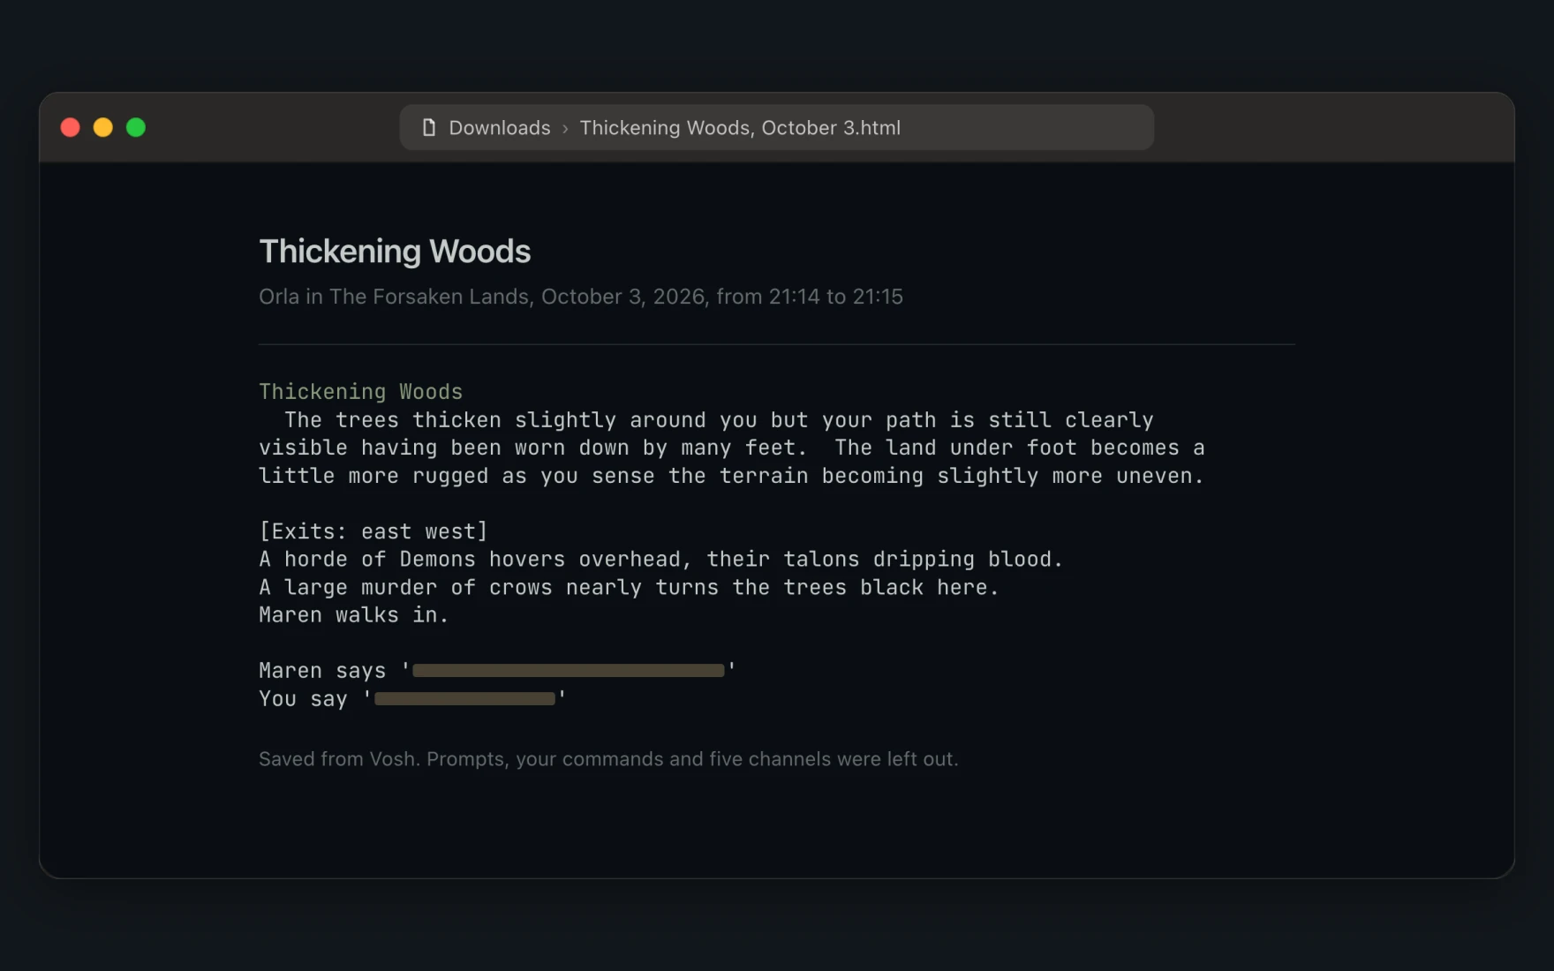Click the document file icon in address bar

(x=429, y=127)
